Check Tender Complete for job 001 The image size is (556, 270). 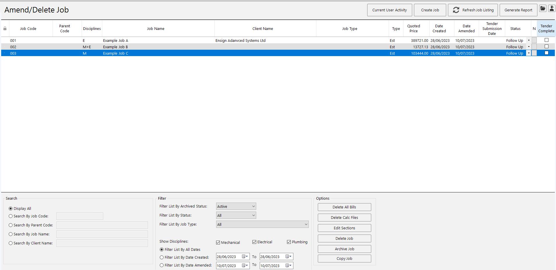coord(546,40)
